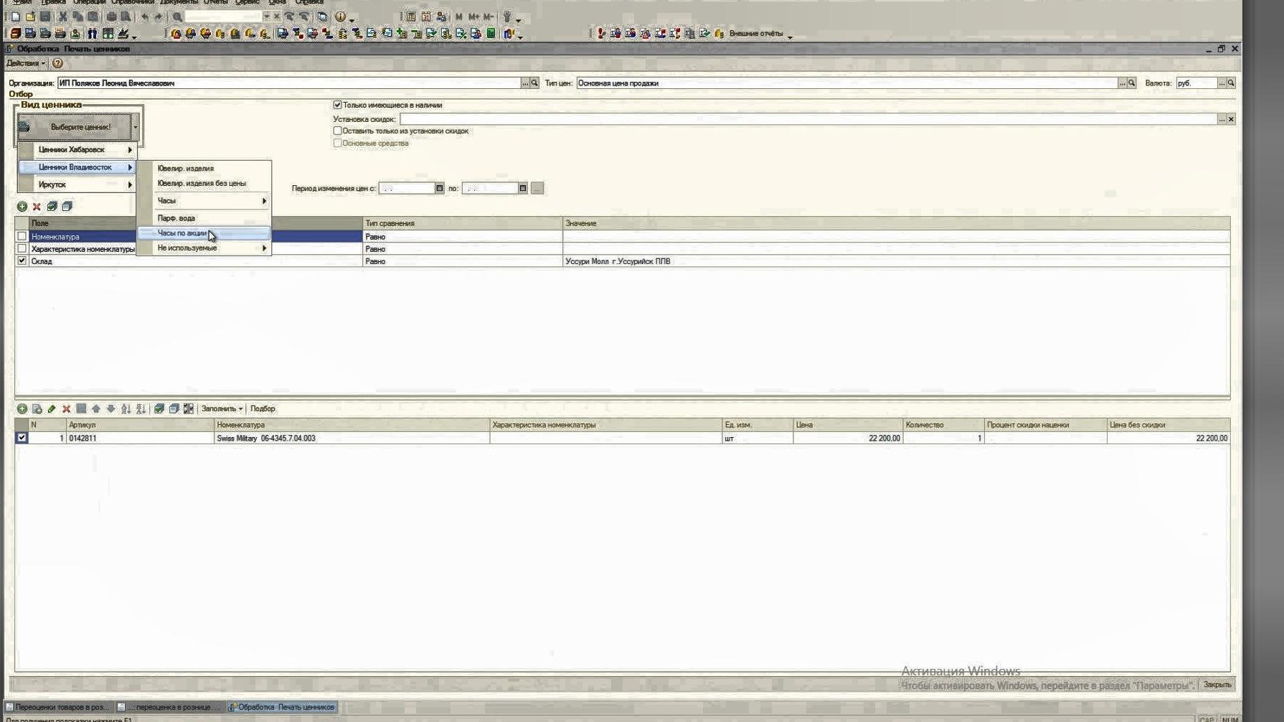Select the Часы по акции menu item

[x=204, y=233]
